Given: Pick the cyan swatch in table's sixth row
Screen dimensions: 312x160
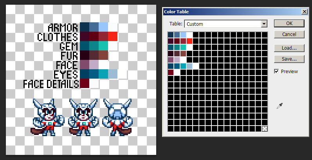Looking at the screenshot, I should pyautogui.click(x=183, y=66).
